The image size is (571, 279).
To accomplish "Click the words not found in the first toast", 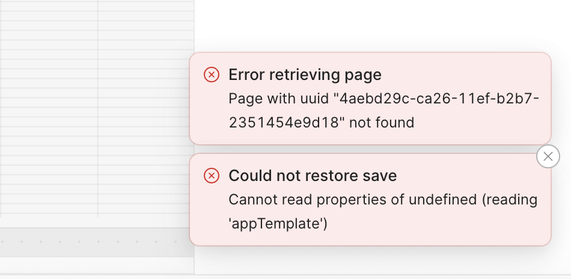I will pyautogui.click(x=382, y=123).
